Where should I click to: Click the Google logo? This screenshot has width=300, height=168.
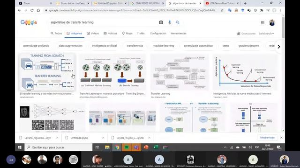tap(29, 22)
